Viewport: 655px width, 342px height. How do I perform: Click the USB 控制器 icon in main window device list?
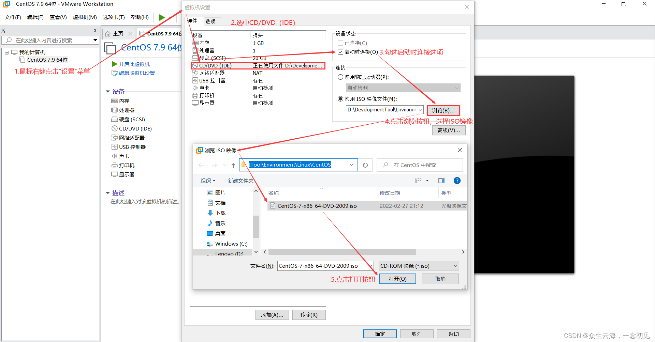(115, 147)
